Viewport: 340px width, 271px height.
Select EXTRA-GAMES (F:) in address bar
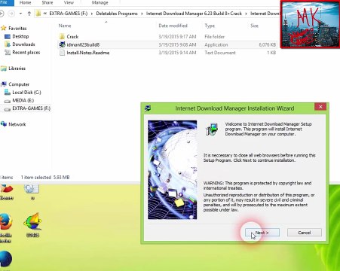coord(69,14)
